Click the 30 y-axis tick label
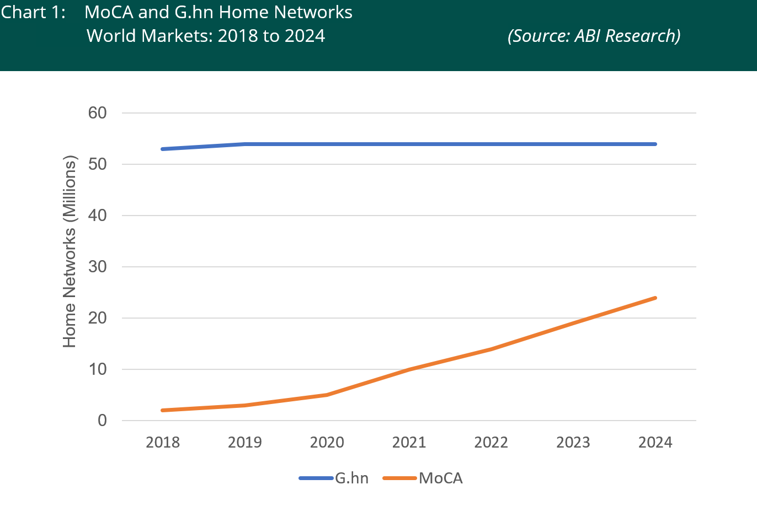The image size is (757, 506). [97, 267]
